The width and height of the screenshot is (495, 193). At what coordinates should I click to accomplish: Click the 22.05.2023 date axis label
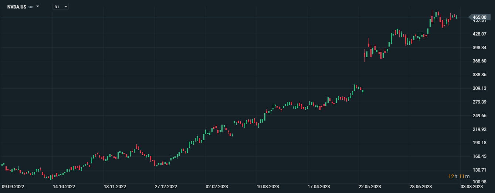(x=370, y=187)
